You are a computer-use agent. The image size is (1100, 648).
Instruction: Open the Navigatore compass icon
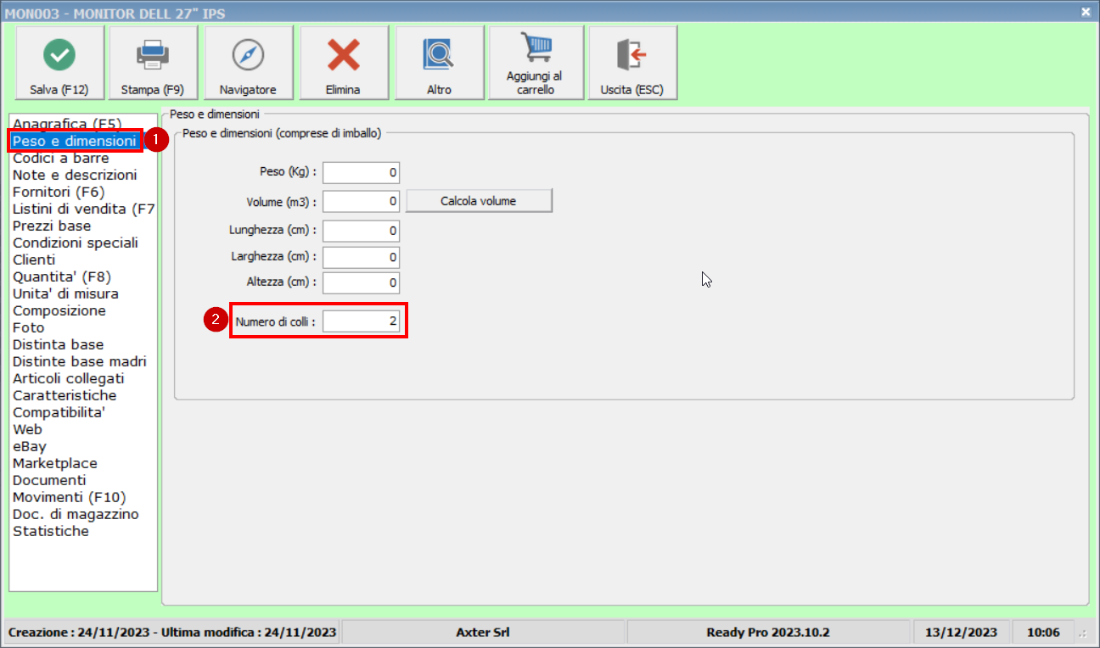(x=248, y=55)
